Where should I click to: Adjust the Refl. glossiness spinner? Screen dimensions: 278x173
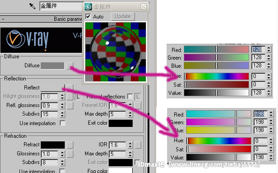point(62,106)
